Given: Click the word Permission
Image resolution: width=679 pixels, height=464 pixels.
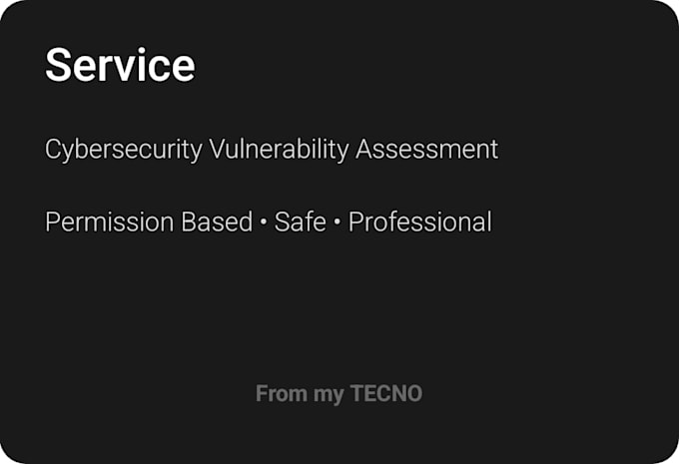Looking at the screenshot, I should tap(110, 223).
